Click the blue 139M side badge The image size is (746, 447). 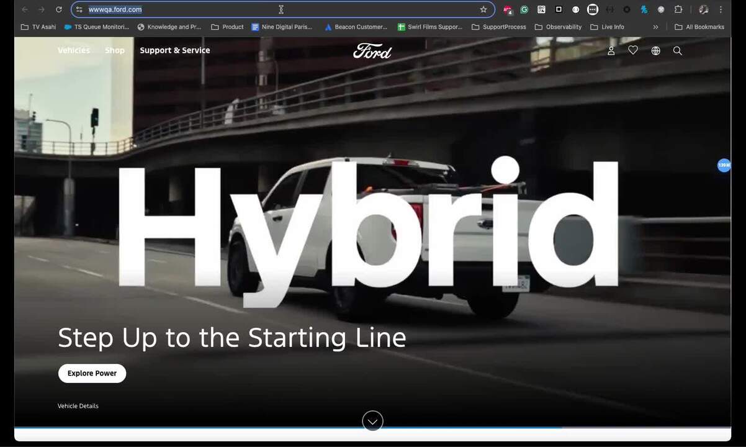(724, 165)
